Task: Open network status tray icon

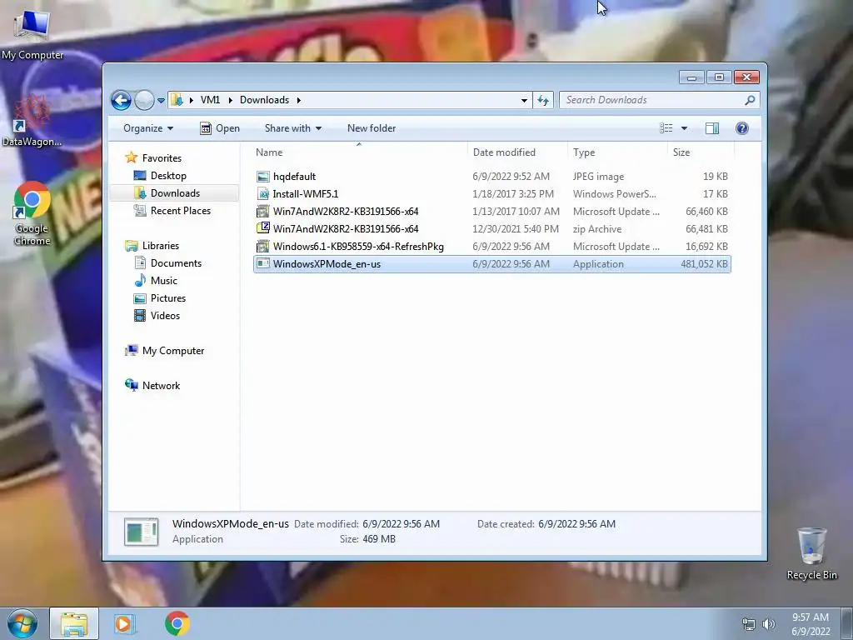Action: pyautogui.click(x=749, y=625)
